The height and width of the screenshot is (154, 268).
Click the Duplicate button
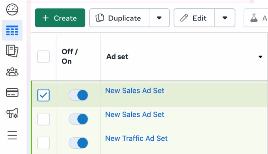[x=119, y=18]
